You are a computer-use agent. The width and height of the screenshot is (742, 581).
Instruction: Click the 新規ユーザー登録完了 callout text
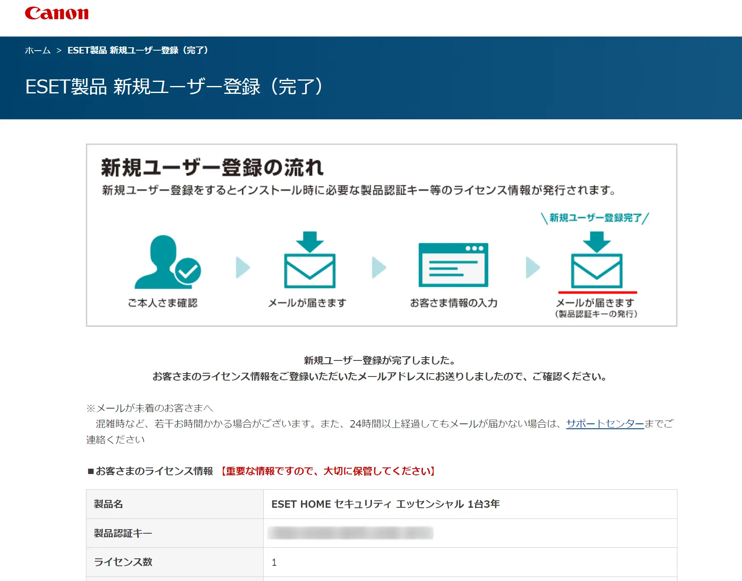(x=595, y=218)
